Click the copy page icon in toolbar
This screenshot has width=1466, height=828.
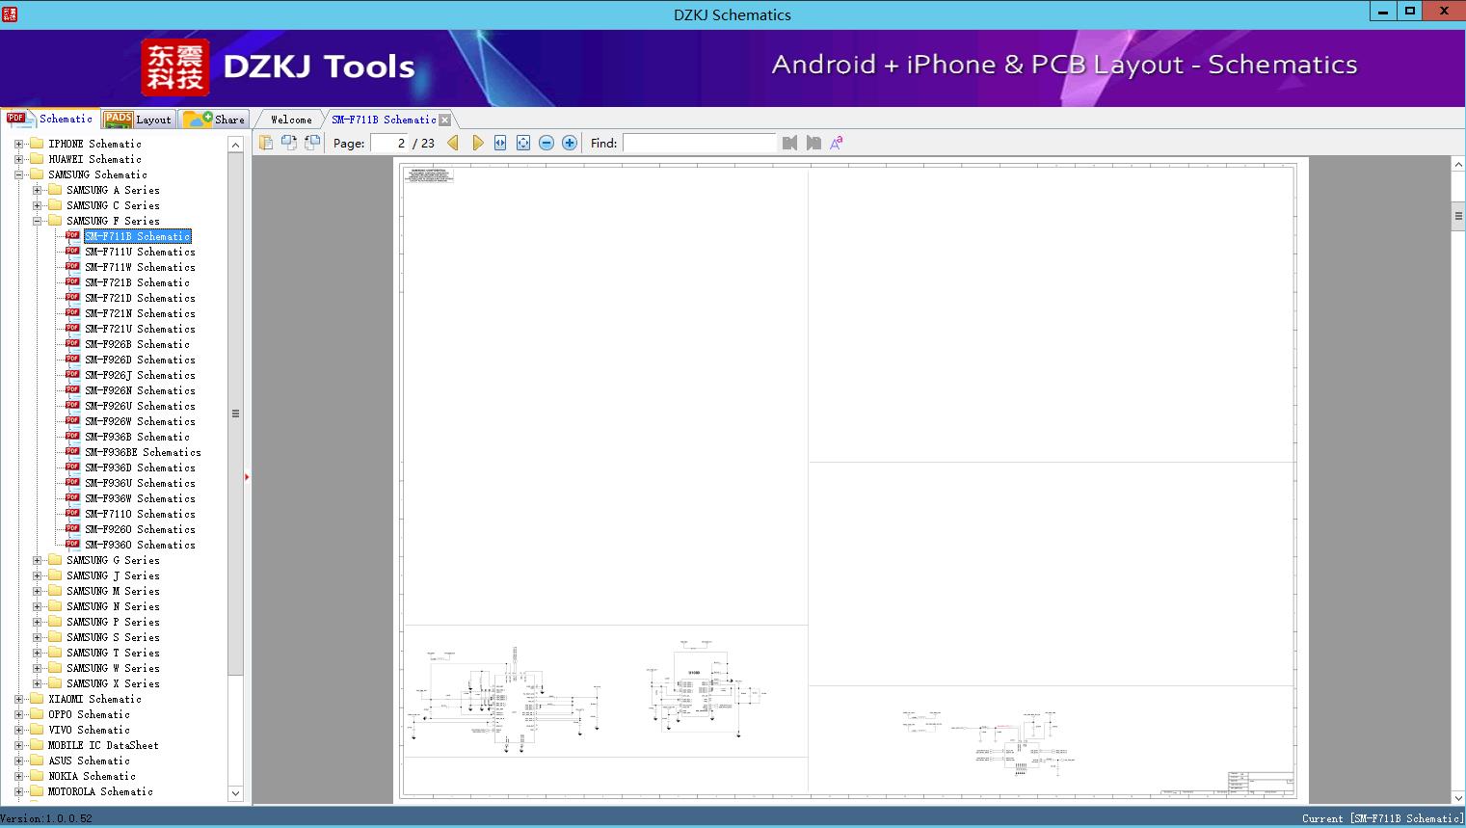tap(266, 143)
